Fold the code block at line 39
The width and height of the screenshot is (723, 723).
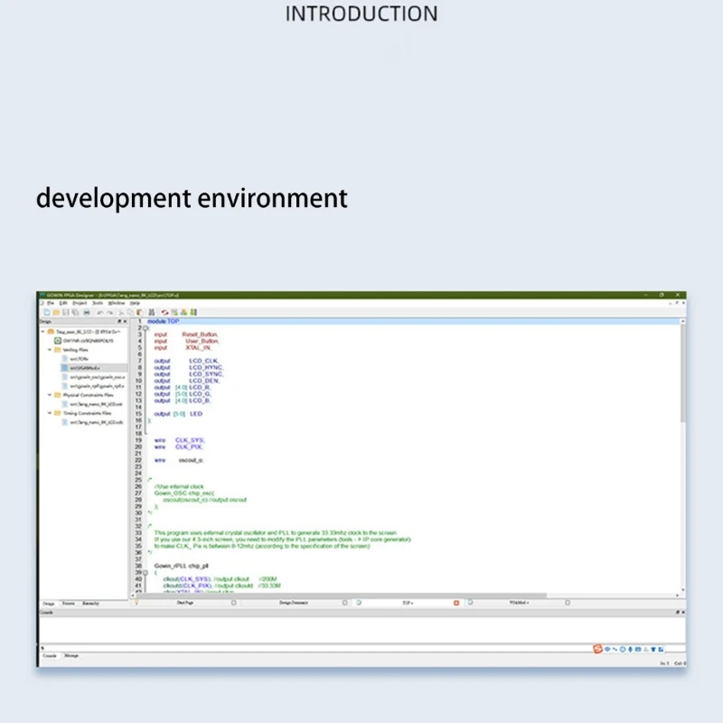[x=146, y=572]
